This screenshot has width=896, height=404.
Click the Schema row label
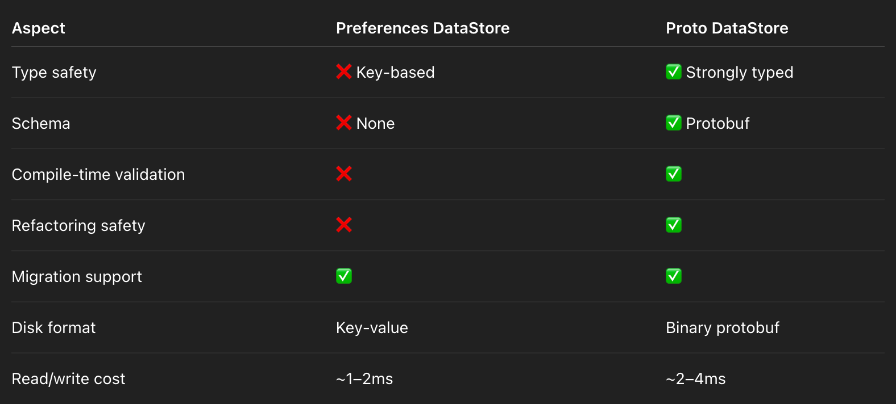click(x=41, y=124)
